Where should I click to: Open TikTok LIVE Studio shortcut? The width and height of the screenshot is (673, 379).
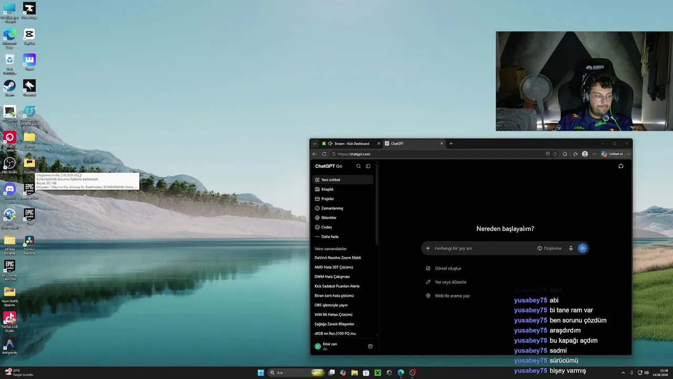(9, 322)
